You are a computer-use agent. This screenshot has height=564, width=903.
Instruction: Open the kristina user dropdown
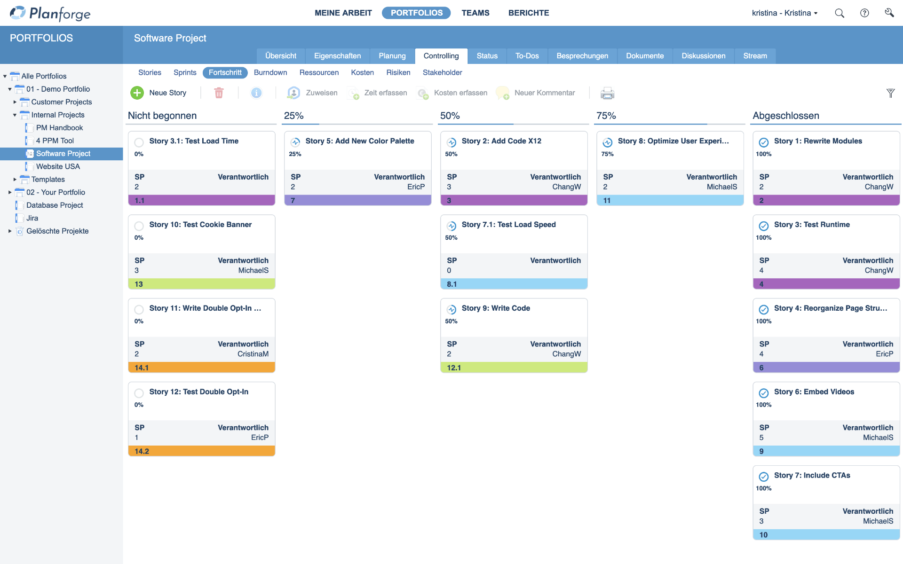pos(784,13)
